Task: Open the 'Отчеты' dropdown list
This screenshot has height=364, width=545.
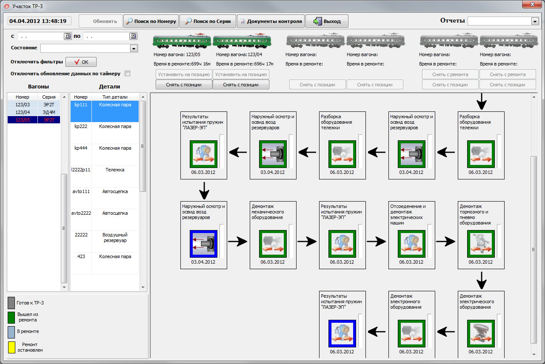Action: (535, 21)
